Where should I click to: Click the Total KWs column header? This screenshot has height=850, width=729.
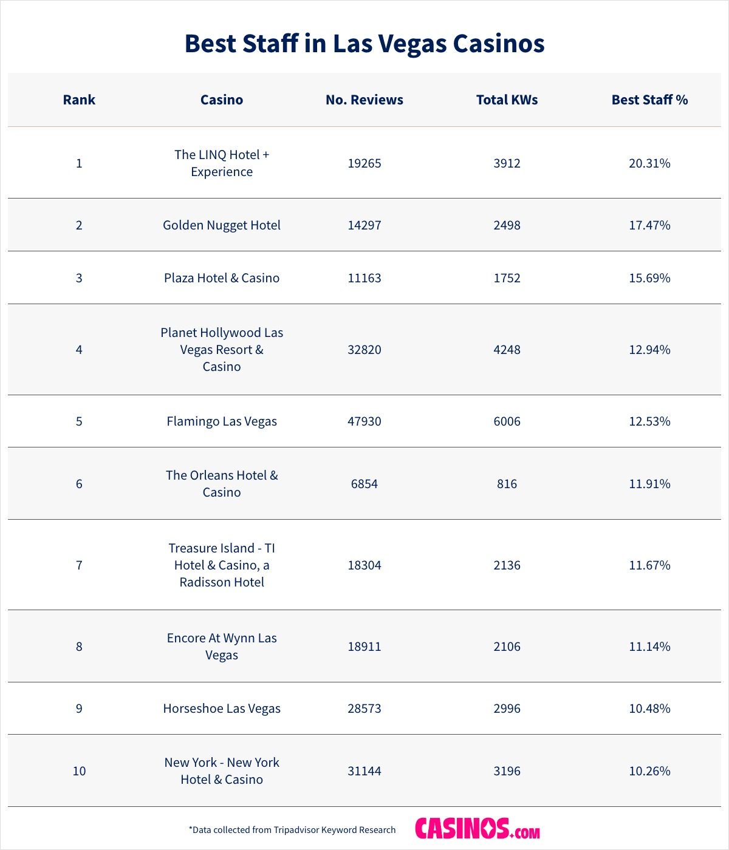[x=507, y=100]
